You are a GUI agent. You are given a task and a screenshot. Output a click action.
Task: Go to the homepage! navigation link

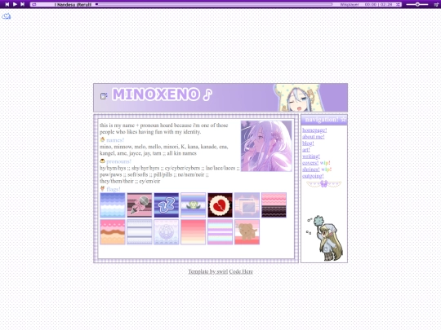(314, 130)
